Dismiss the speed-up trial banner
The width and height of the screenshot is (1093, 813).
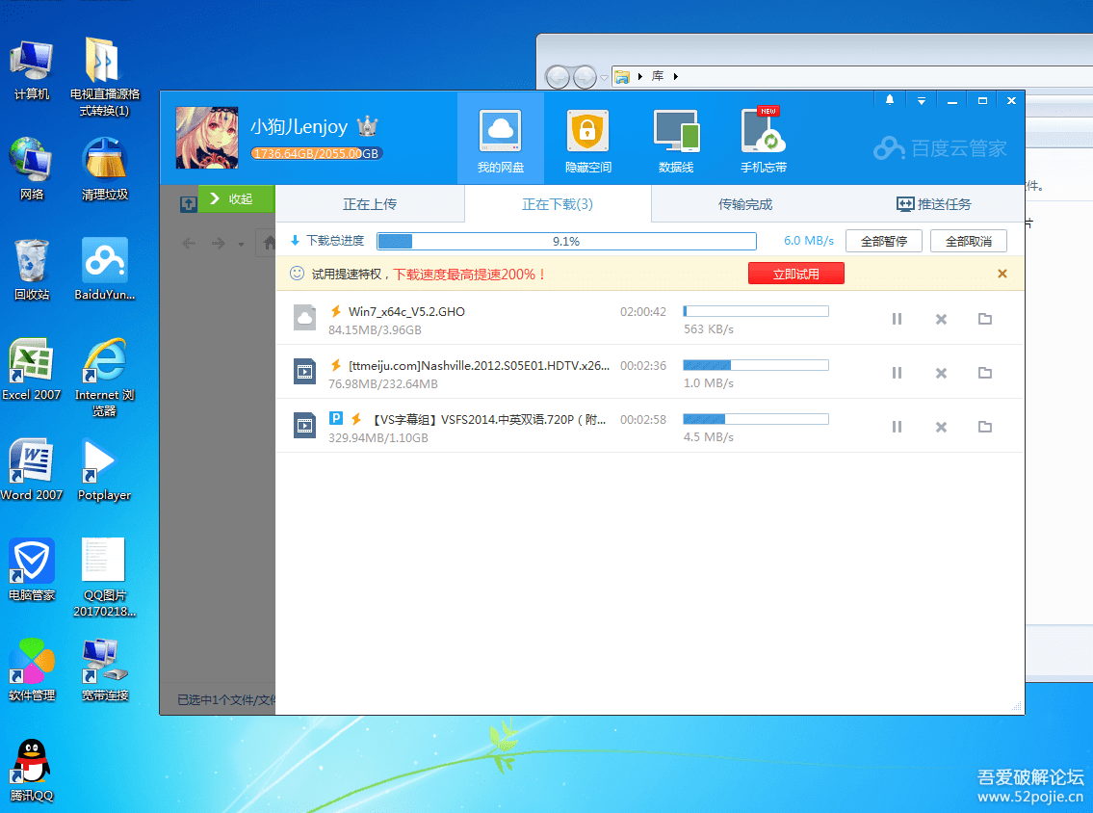click(1002, 274)
